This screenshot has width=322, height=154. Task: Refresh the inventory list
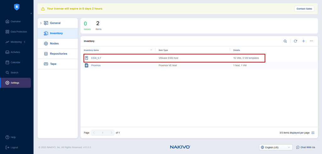tap(295, 41)
